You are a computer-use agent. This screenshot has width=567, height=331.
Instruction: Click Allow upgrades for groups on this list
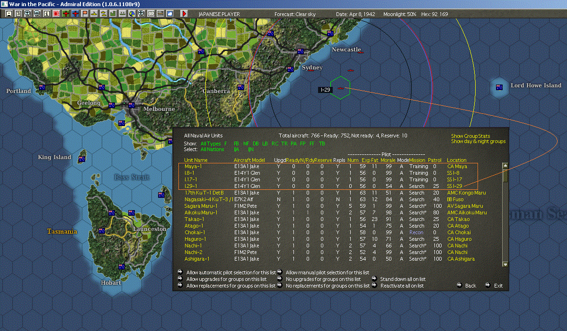(226, 279)
